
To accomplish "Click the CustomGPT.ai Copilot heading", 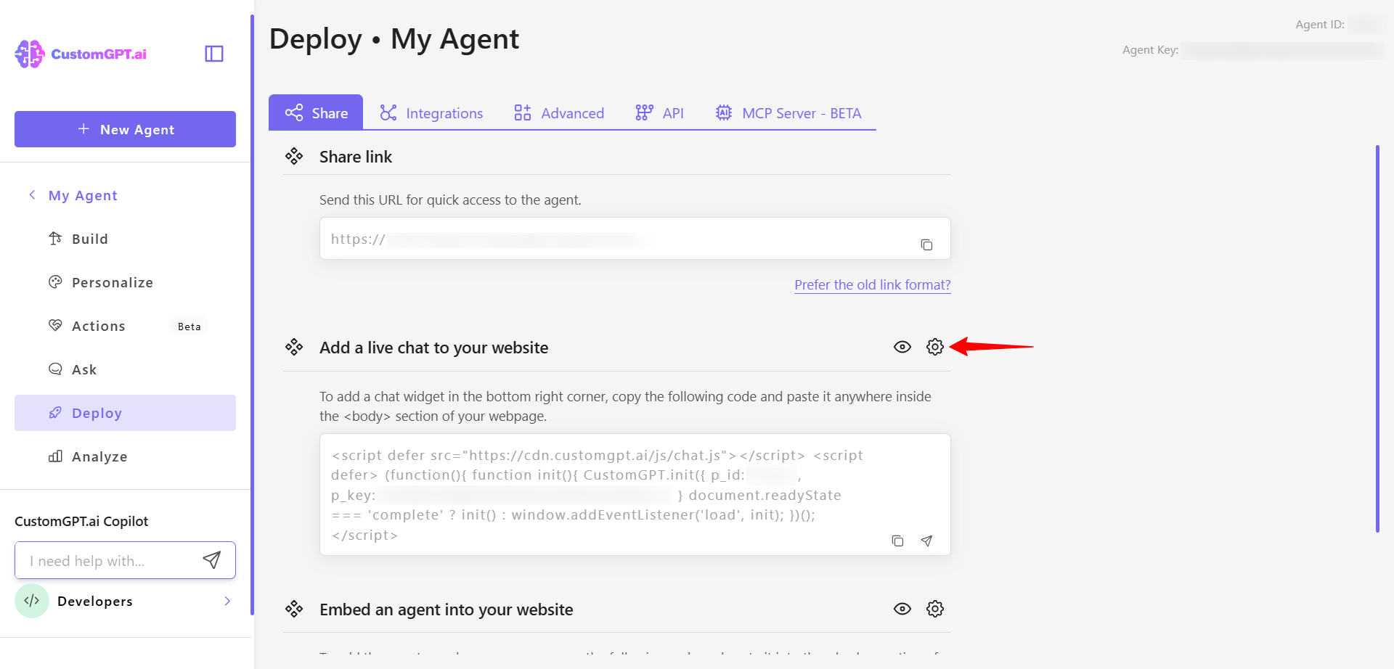I will (81, 521).
